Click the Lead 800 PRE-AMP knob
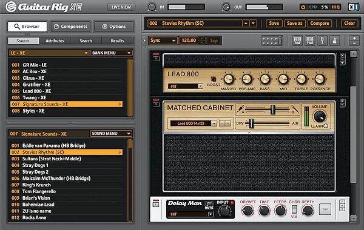The width and height of the screenshot is (364, 230). coord(247,79)
